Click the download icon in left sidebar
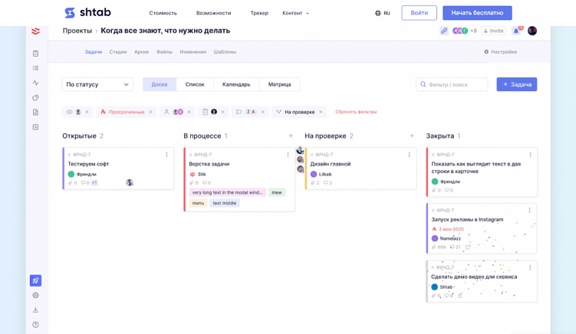The height and width of the screenshot is (334, 576). pyautogui.click(x=35, y=310)
